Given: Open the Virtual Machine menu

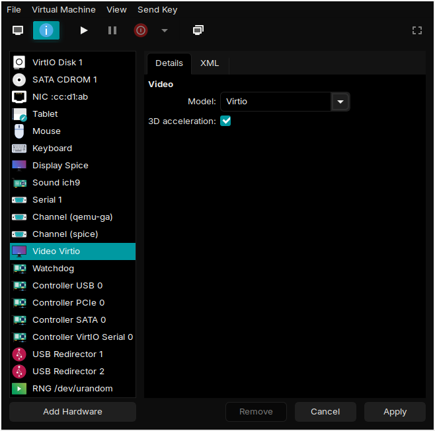Looking at the screenshot, I should (x=63, y=10).
